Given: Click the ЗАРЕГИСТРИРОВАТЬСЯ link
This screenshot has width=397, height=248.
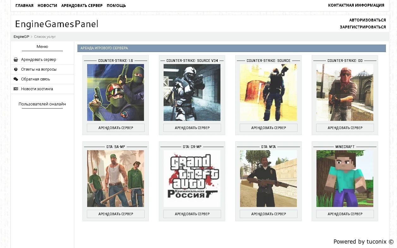Looking at the screenshot, I should pos(363,27).
